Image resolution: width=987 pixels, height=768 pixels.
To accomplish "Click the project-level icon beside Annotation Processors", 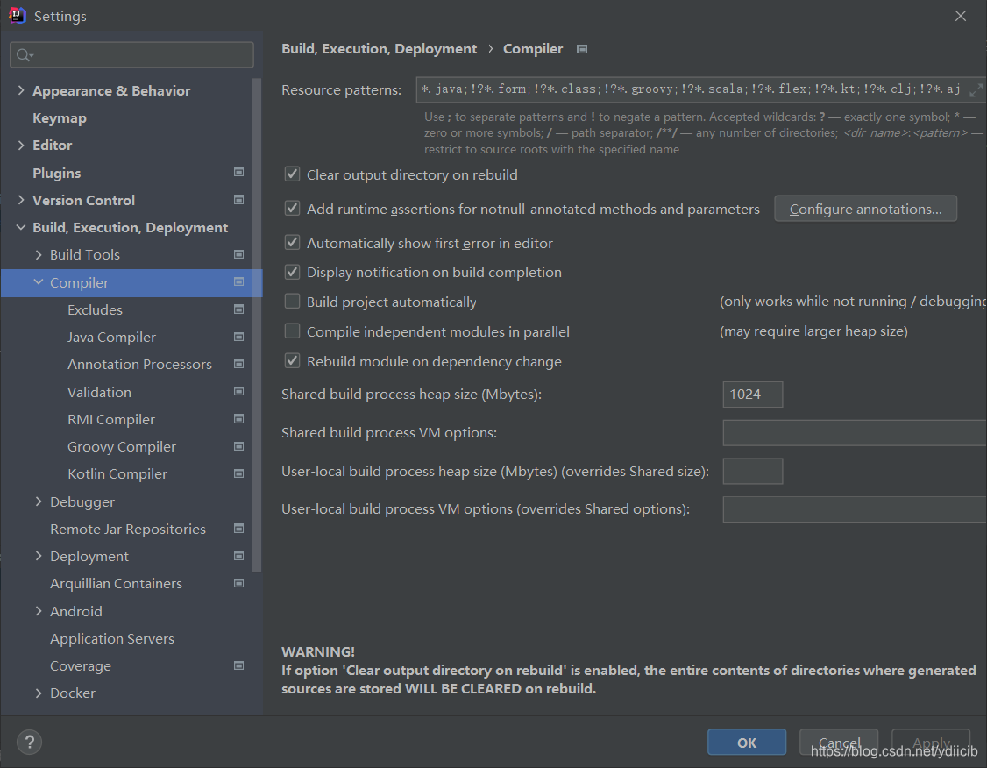I will click(238, 364).
